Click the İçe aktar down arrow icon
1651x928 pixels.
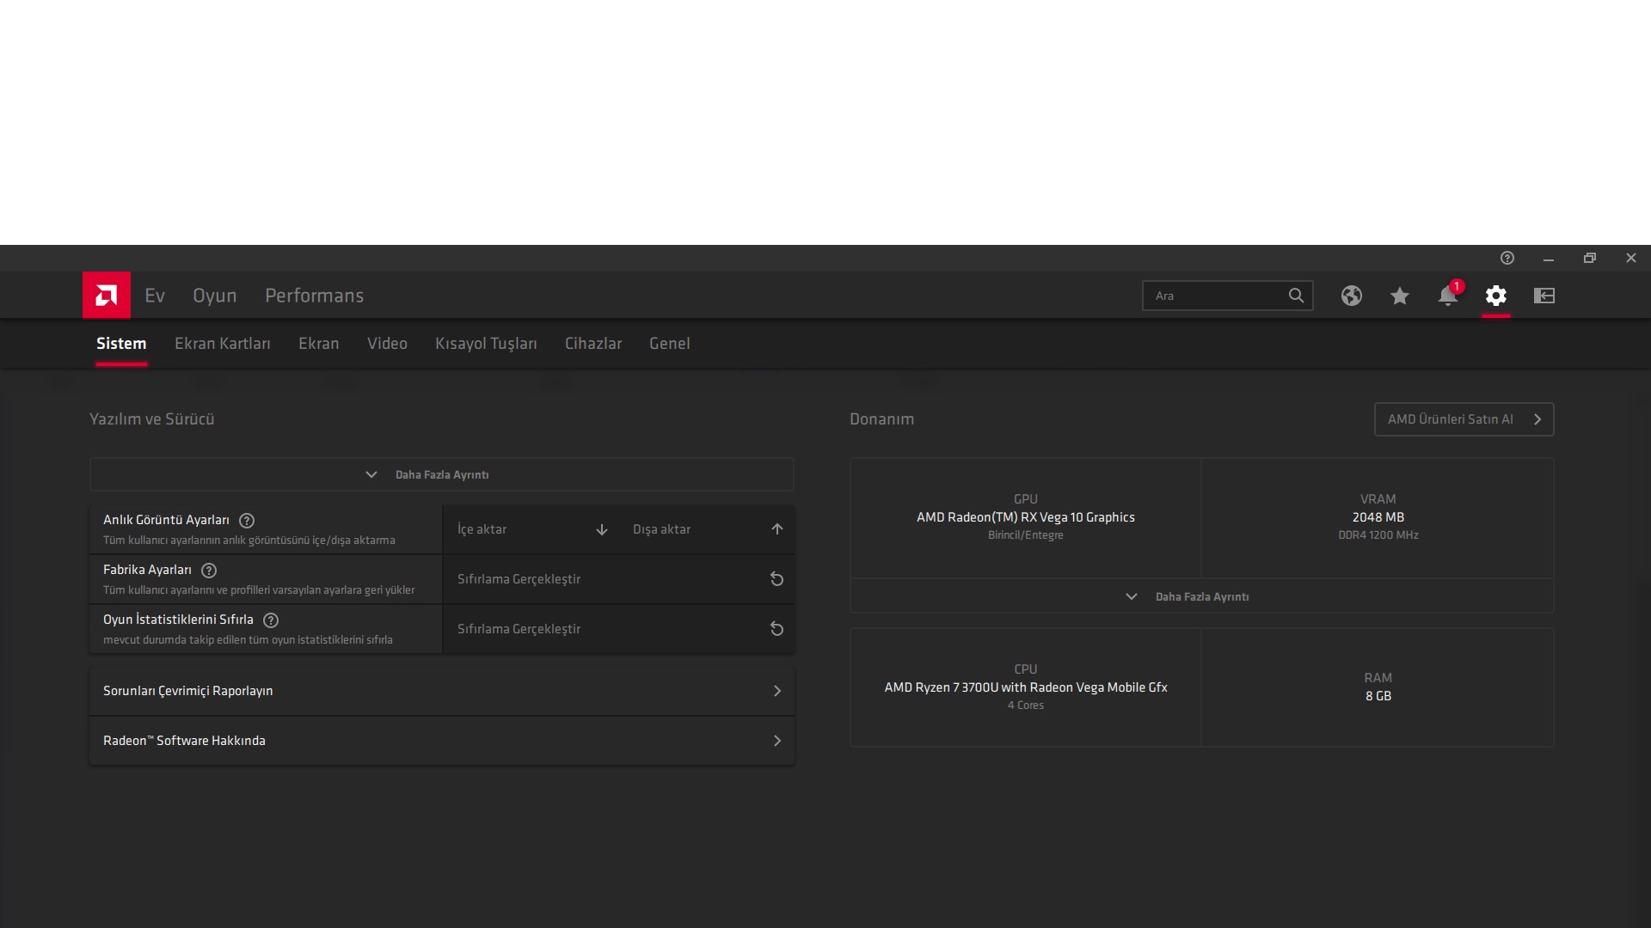click(x=602, y=529)
